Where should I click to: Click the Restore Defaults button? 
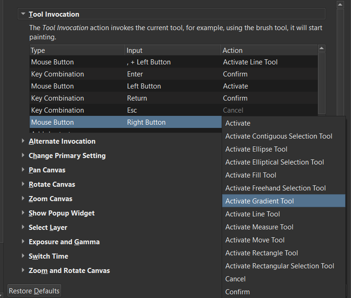click(x=34, y=291)
